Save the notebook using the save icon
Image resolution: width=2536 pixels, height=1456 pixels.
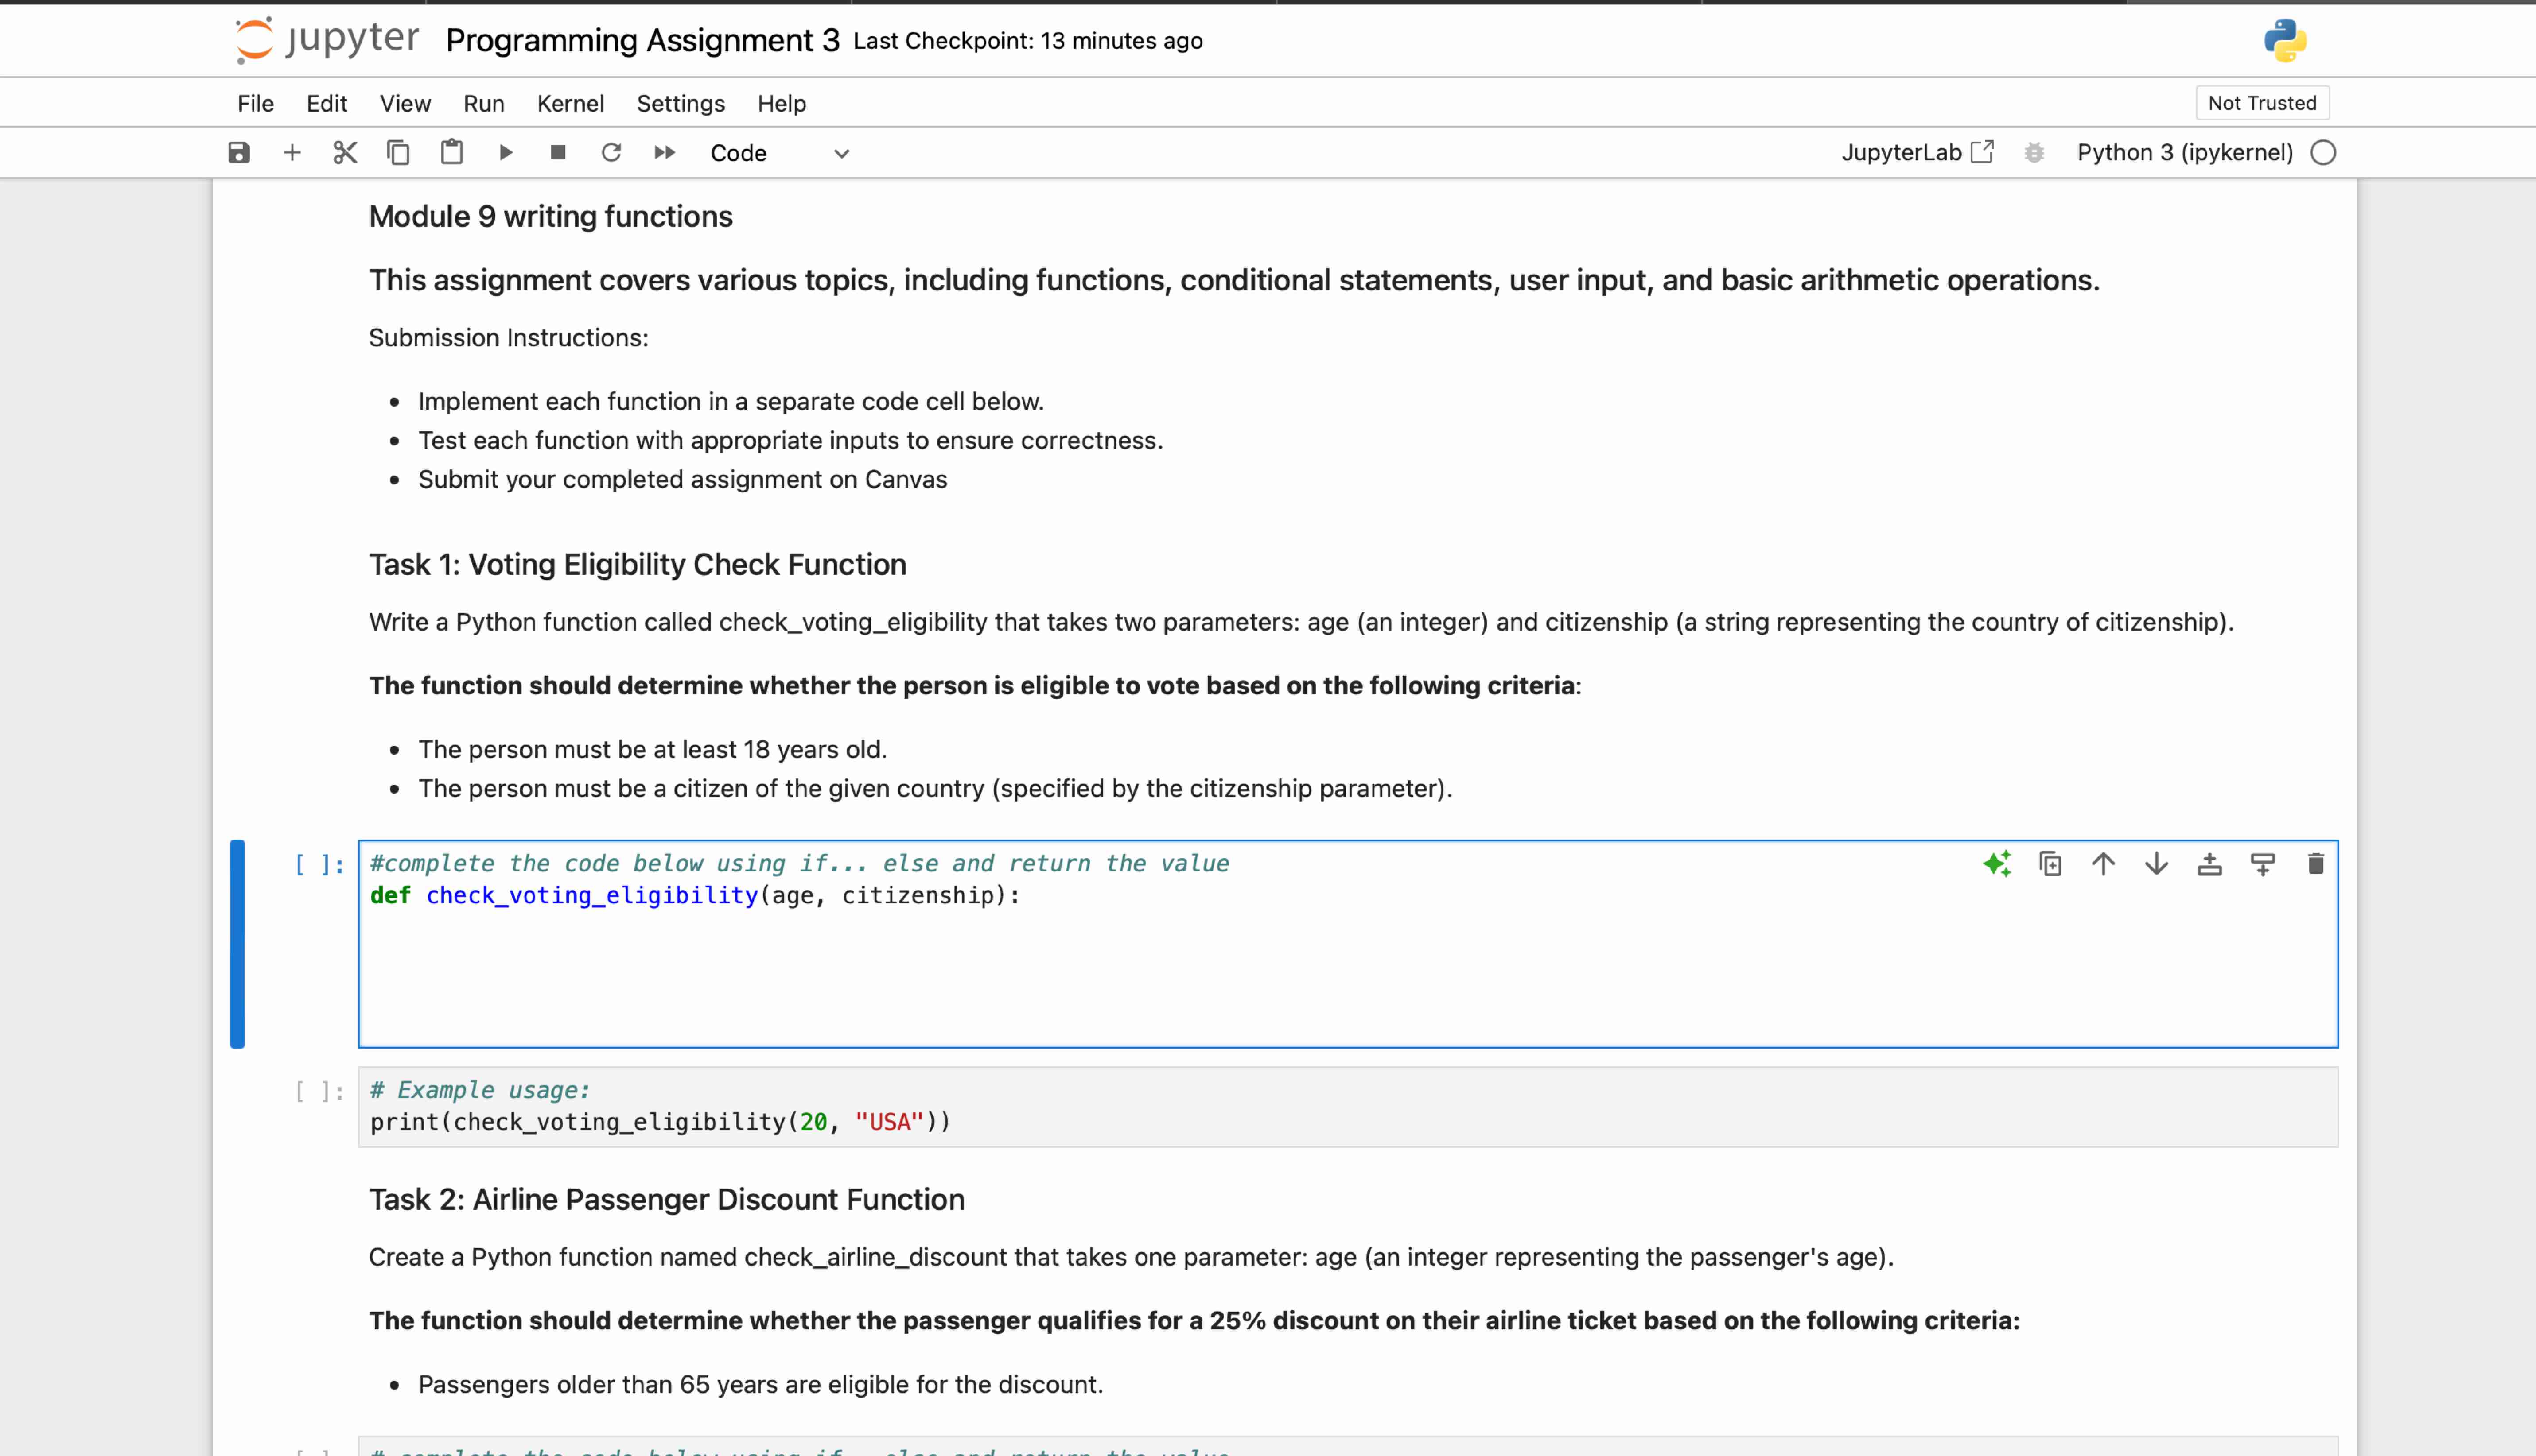[239, 152]
